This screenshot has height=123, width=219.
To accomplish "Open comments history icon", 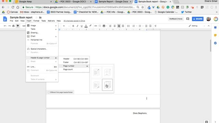I will click(188, 19).
